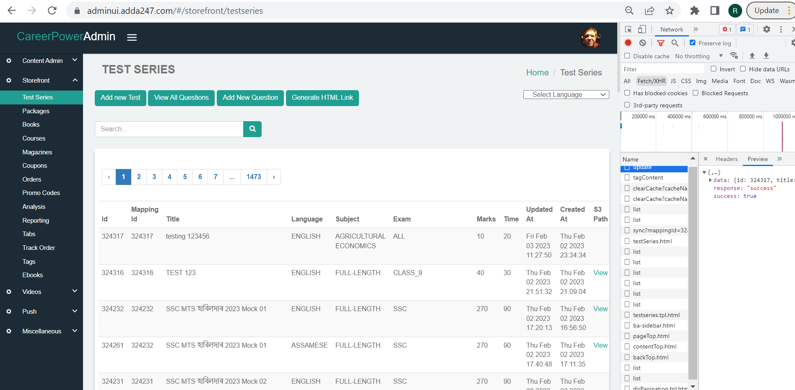The height and width of the screenshot is (390, 795).
Task: Click the clear network log icon
Action: coord(642,43)
